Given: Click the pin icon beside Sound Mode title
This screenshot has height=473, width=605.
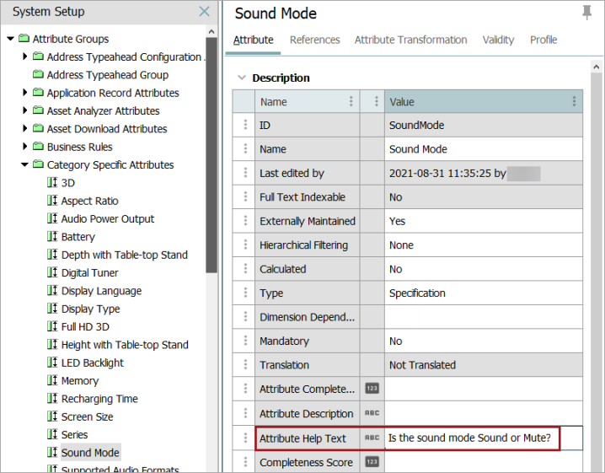Looking at the screenshot, I should point(586,13).
